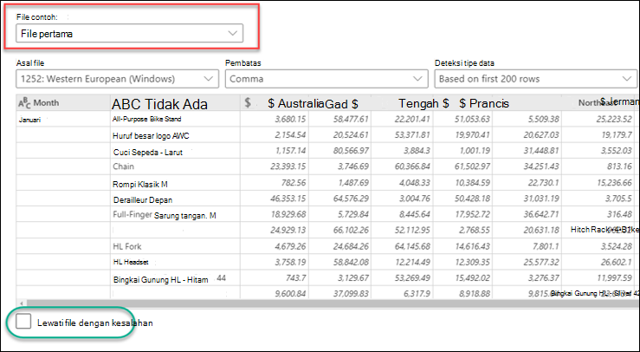Viewport: 640px width, 352px height.
Task: Select the Tengah $ column header
Action: (423, 103)
